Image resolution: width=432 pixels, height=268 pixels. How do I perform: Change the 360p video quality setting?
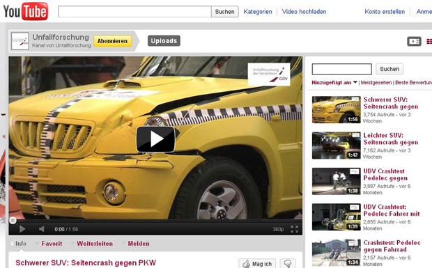pyautogui.click(x=278, y=229)
